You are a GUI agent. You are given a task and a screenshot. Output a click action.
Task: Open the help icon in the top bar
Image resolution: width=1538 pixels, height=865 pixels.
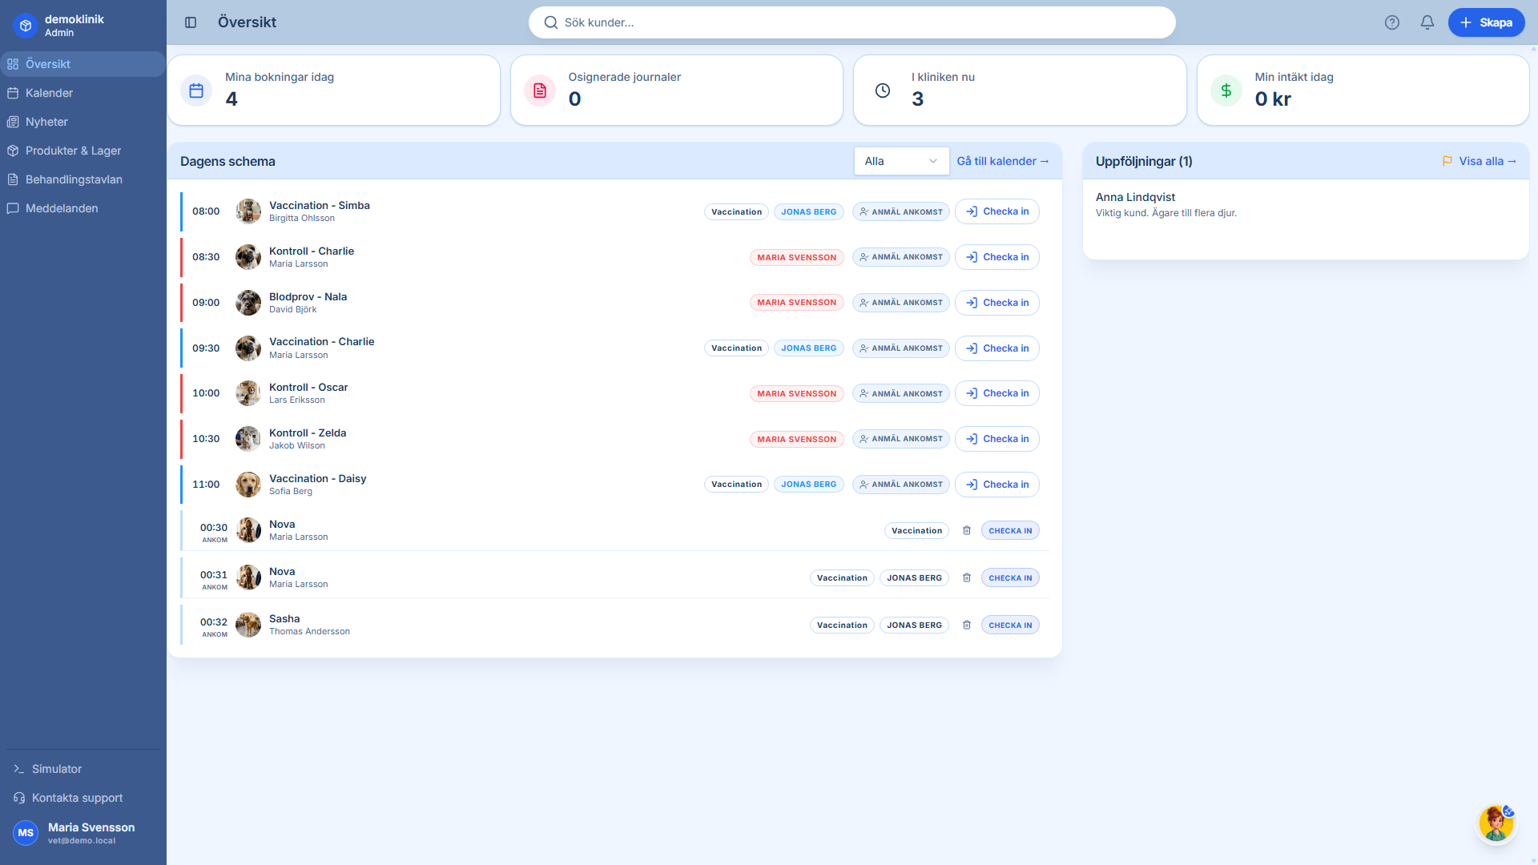[1392, 22]
